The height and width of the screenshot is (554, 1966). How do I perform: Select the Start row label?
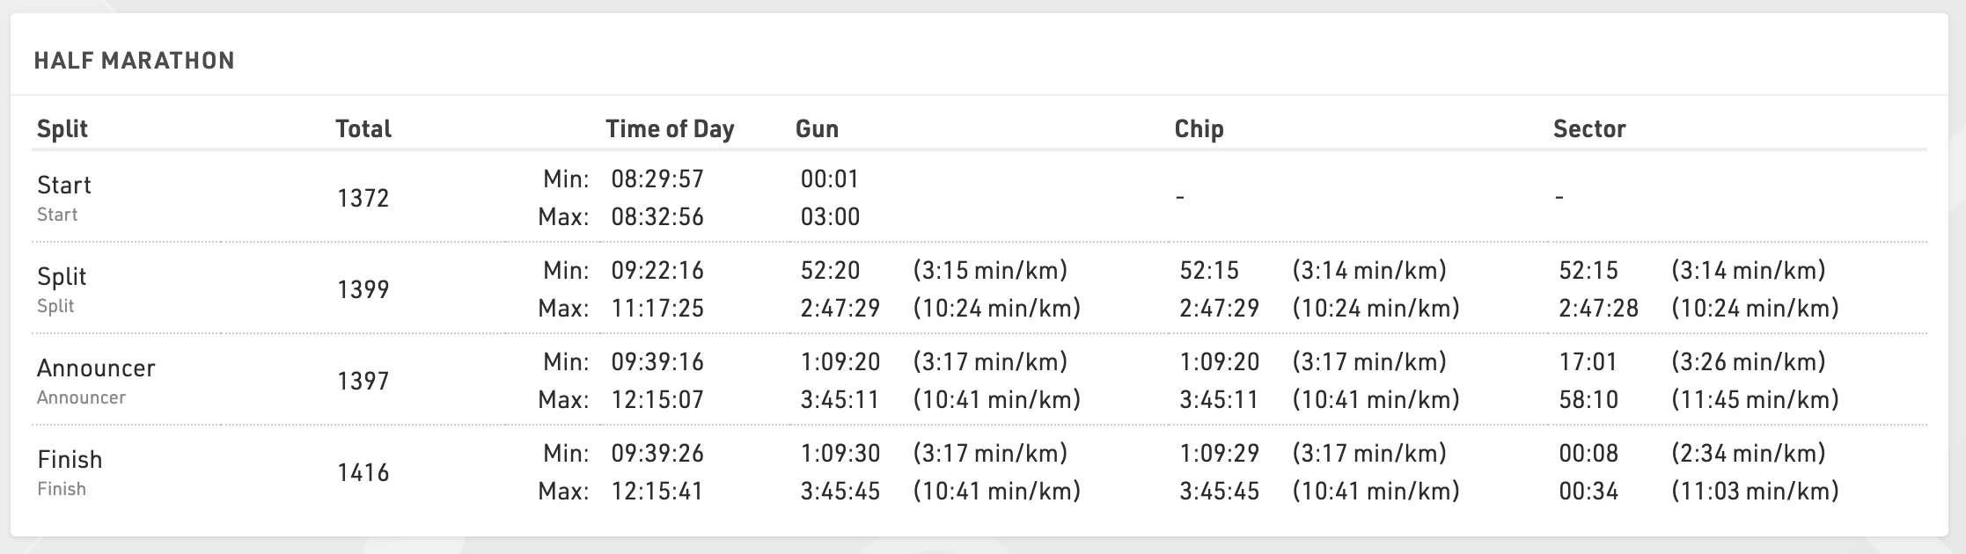[64, 186]
